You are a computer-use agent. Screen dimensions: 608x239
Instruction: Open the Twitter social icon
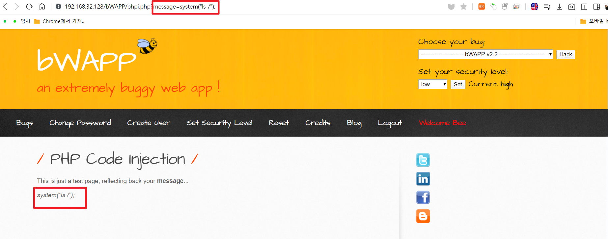pyautogui.click(x=423, y=160)
